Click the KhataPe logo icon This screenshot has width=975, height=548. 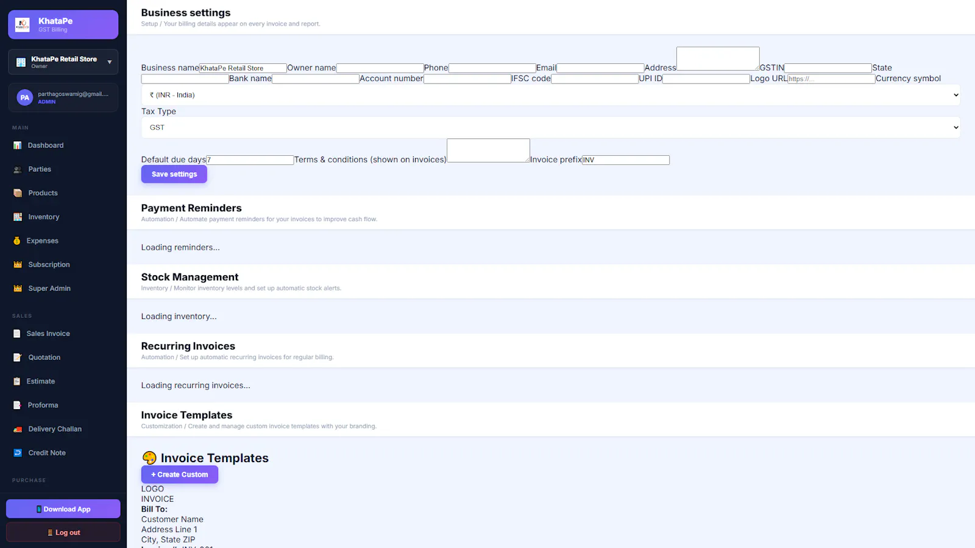[23, 25]
